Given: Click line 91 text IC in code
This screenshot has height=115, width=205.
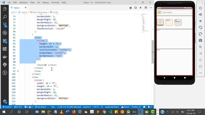Looking at the screenshot, I should click(45, 65).
